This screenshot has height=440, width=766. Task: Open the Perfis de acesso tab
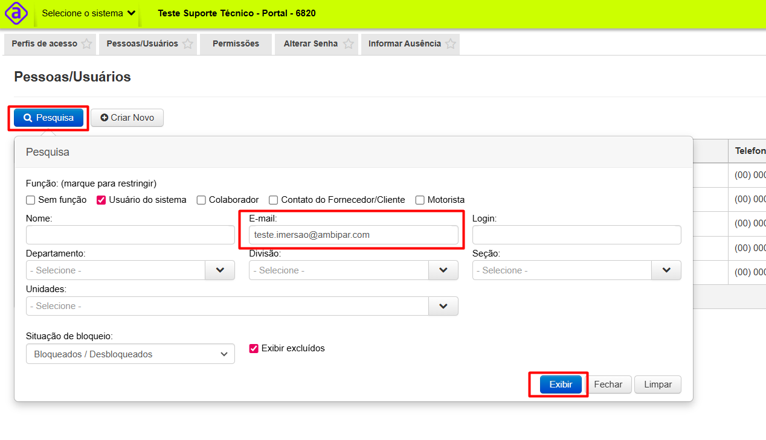44,44
